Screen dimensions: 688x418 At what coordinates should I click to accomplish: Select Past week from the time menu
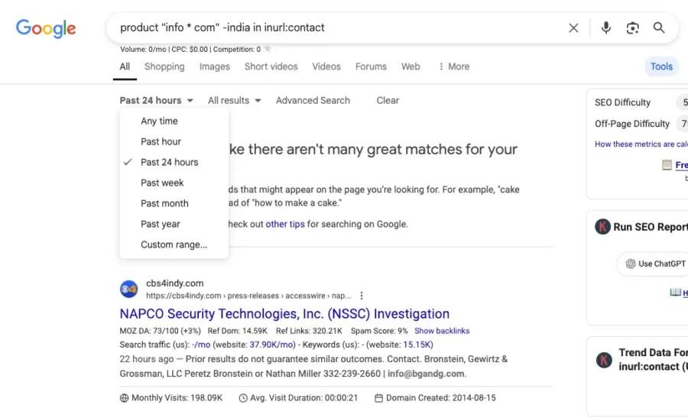point(174,183)
